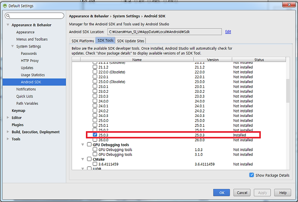
Task: Check the 24.0.0 checkbox
Action: (95, 101)
